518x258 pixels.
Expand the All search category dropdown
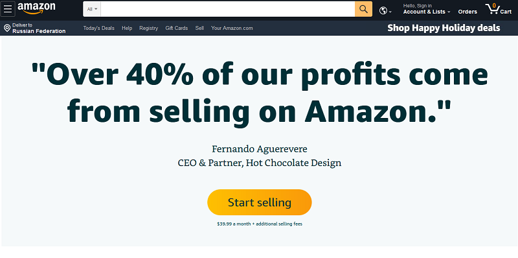92,9
